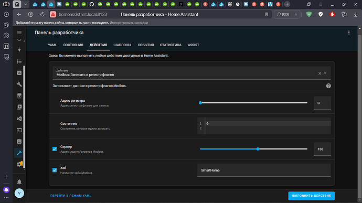362x203 pixels.
Task: Open the Terminal icon in sidebar
Action: click(19, 130)
